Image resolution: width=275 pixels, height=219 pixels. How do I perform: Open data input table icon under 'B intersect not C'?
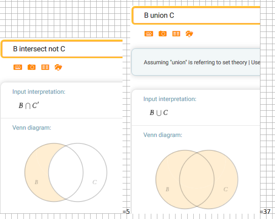pos(45,67)
